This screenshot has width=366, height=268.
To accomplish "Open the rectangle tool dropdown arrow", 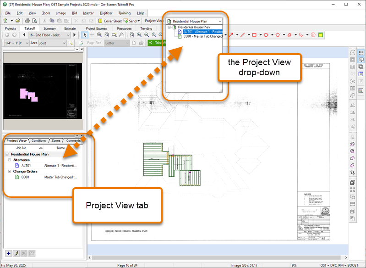I will coord(261,35).
